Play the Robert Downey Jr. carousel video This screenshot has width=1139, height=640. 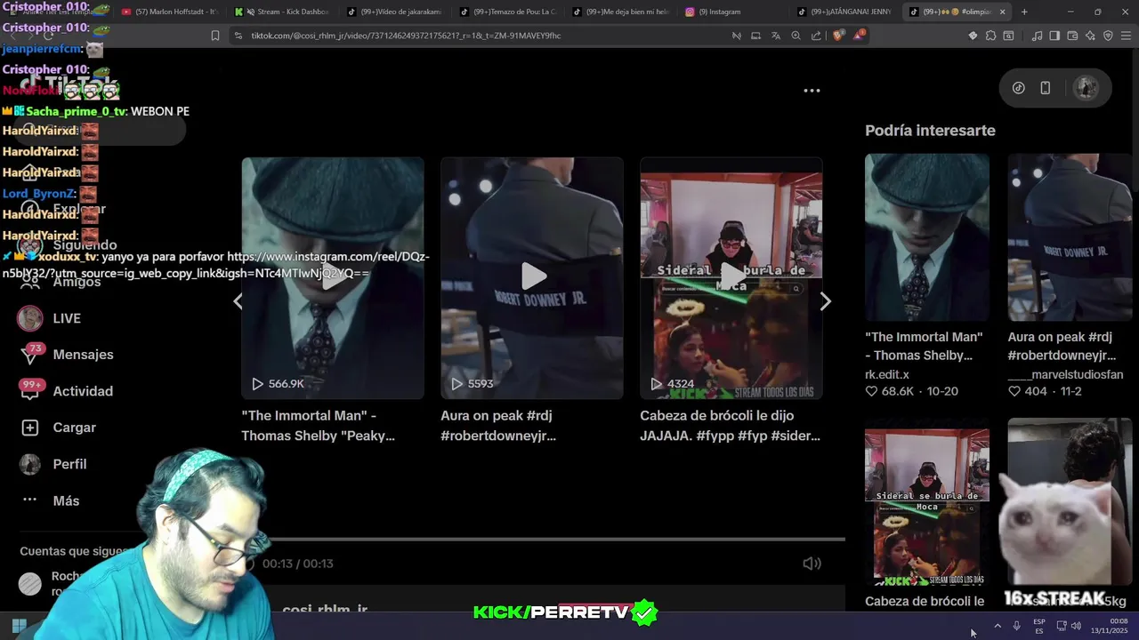pos(532,277)
